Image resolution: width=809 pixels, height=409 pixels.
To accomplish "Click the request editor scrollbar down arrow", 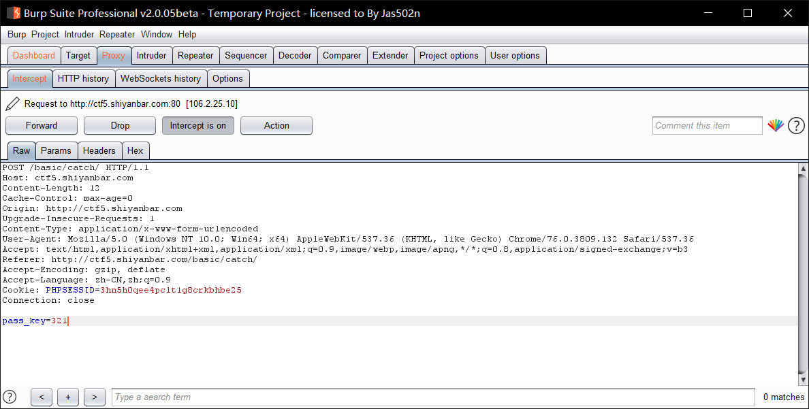I will click(x=804, y=380).
